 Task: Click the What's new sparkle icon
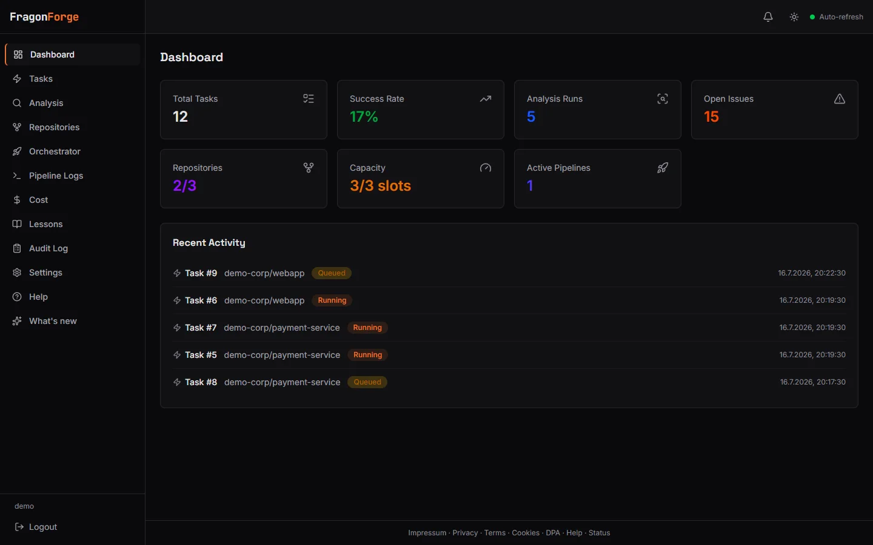pyautogui.click(x=17, y=321)
